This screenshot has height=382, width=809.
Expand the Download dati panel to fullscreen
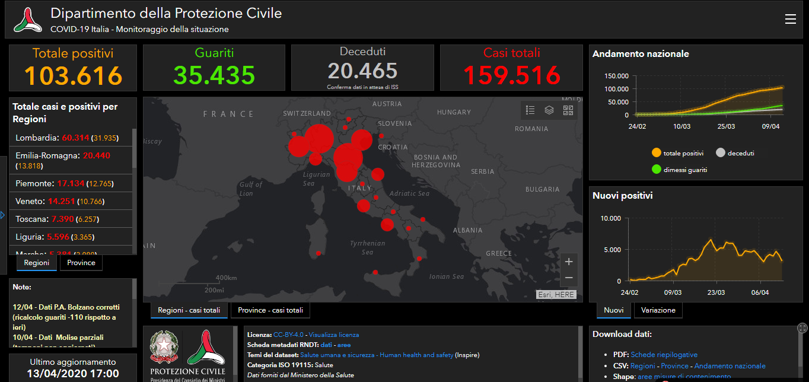pos(802,328)
